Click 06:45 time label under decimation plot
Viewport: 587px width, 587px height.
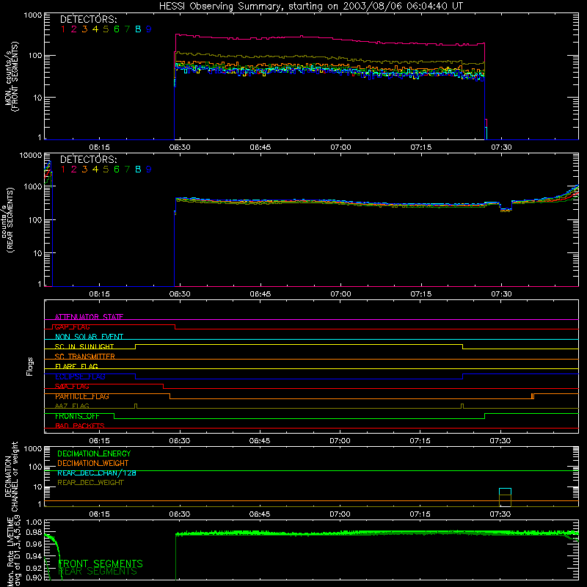260,514
